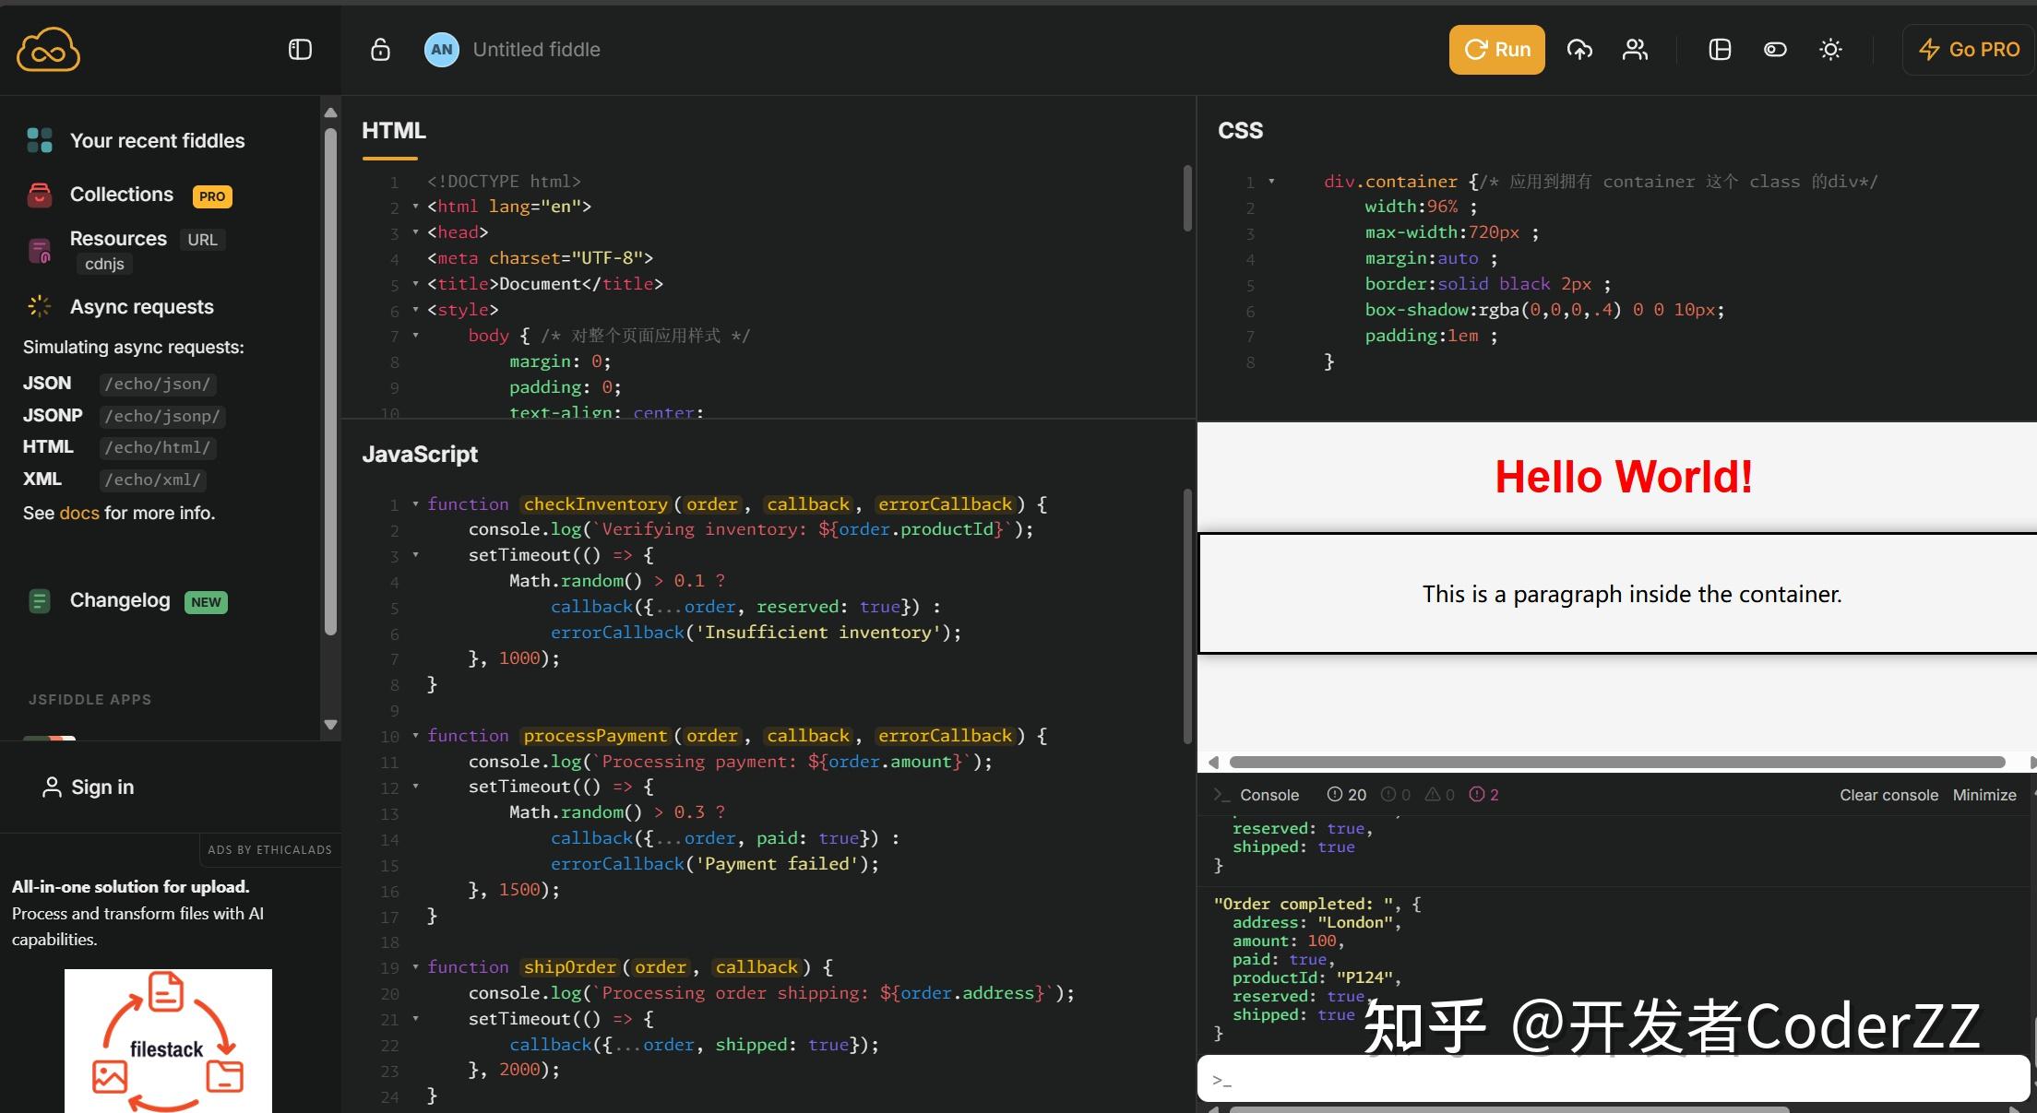Save the fiddle using the cloud upload icon

click(1579, 49)
